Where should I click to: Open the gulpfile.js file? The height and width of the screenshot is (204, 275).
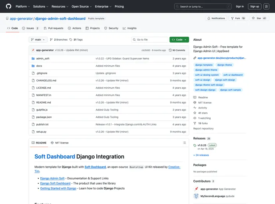[42, 110]
